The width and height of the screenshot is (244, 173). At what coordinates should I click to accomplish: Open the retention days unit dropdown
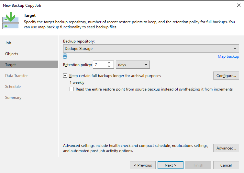(x=133, y=65)
